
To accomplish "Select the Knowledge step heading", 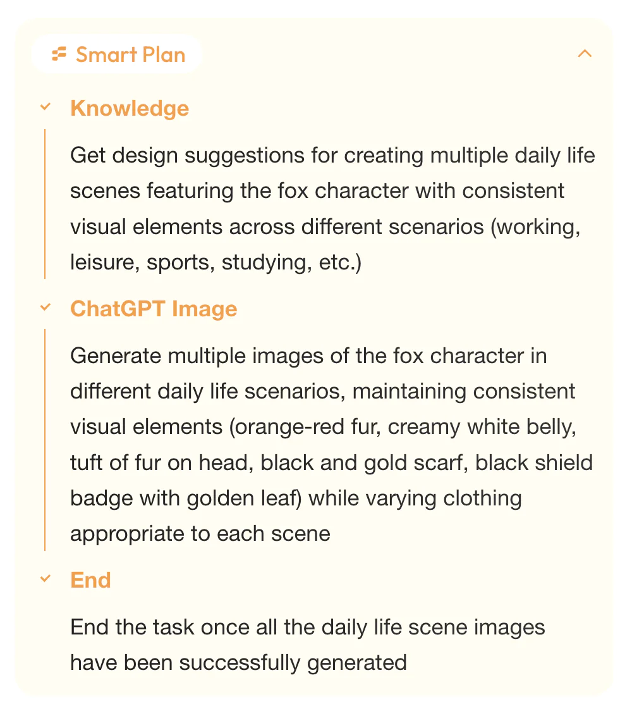I will (x=130, y=108).
